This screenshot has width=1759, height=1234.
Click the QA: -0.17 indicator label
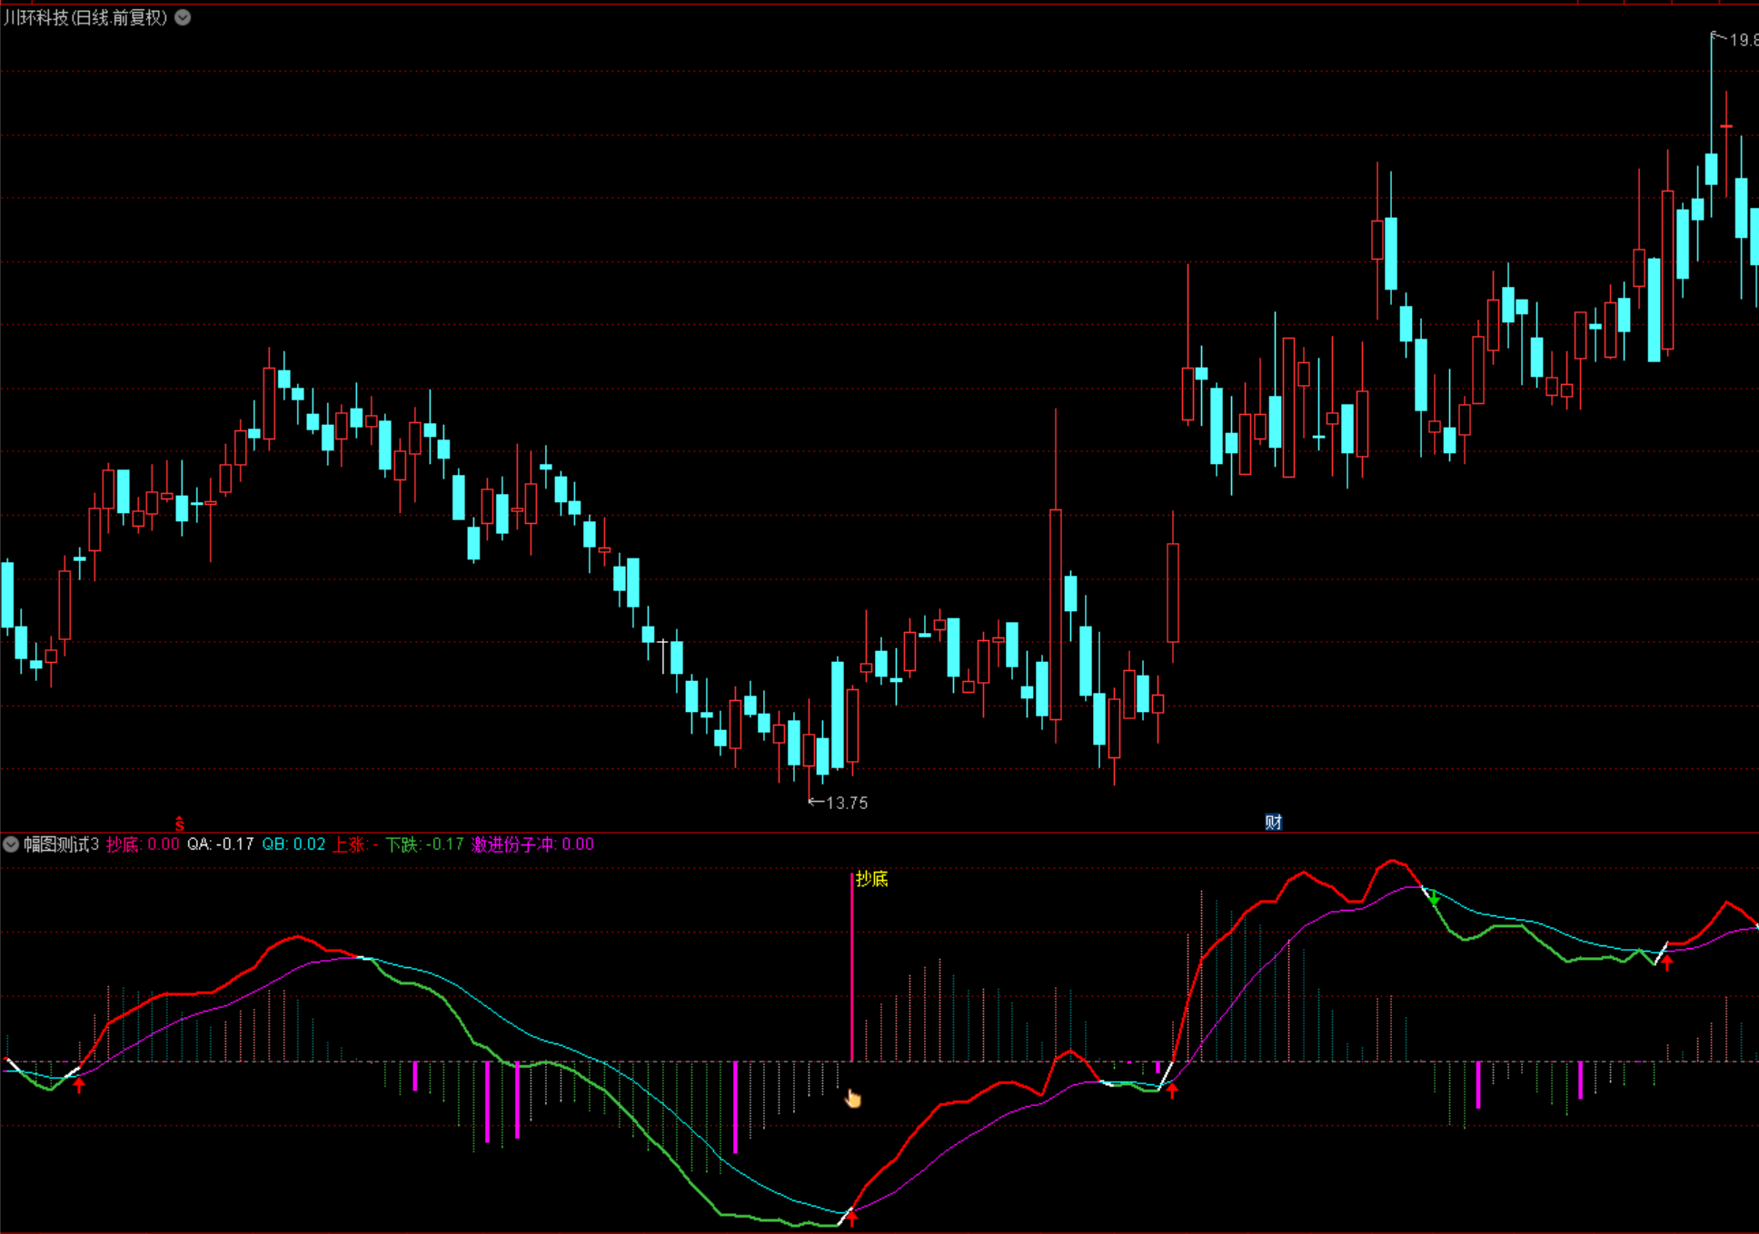pos(220,844)
